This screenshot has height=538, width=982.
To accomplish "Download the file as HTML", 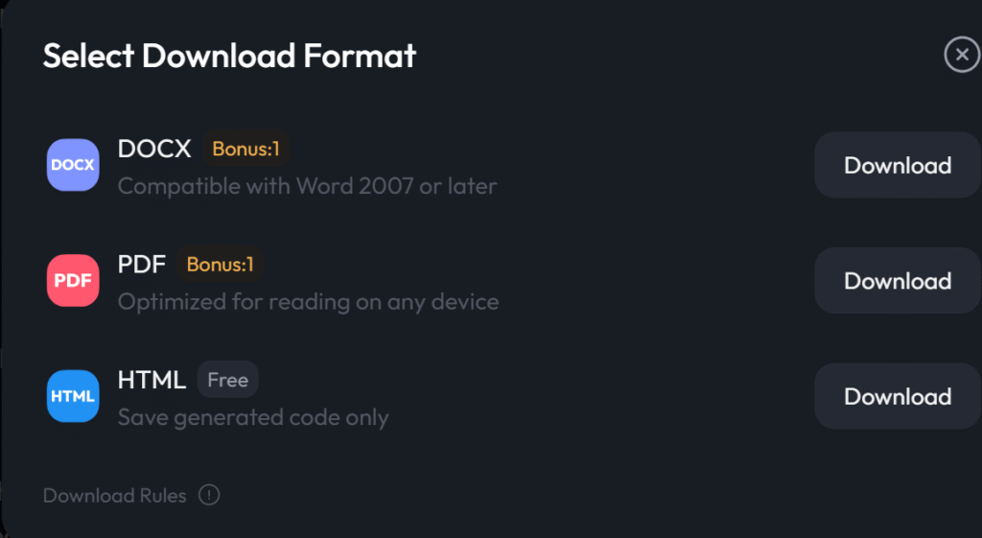I will (x=897, y=396).
